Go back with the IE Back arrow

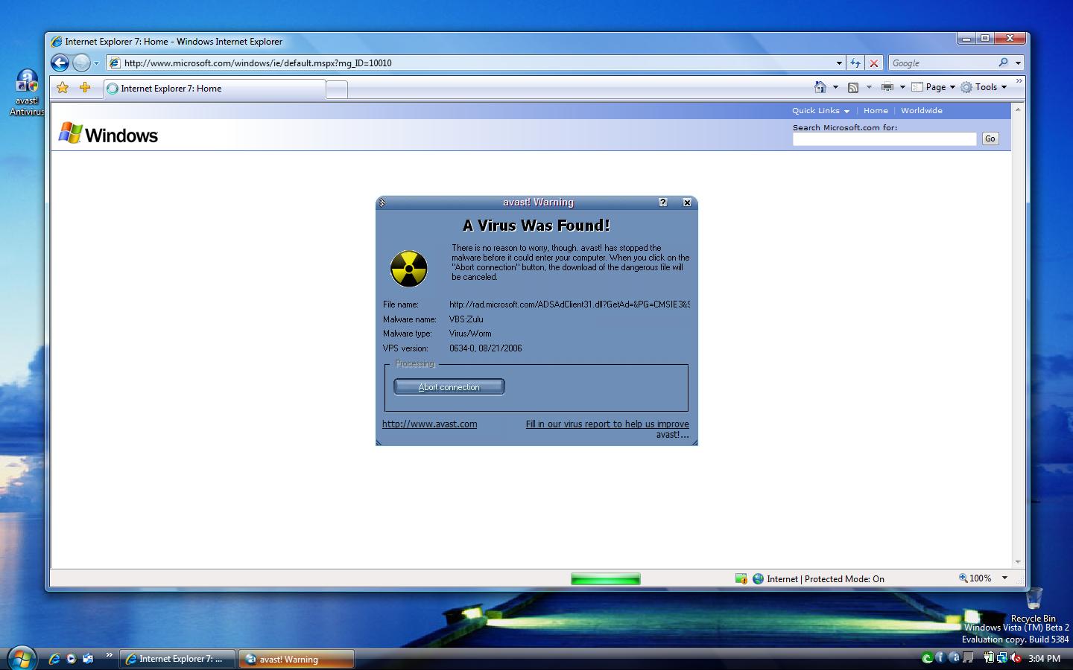60,63
